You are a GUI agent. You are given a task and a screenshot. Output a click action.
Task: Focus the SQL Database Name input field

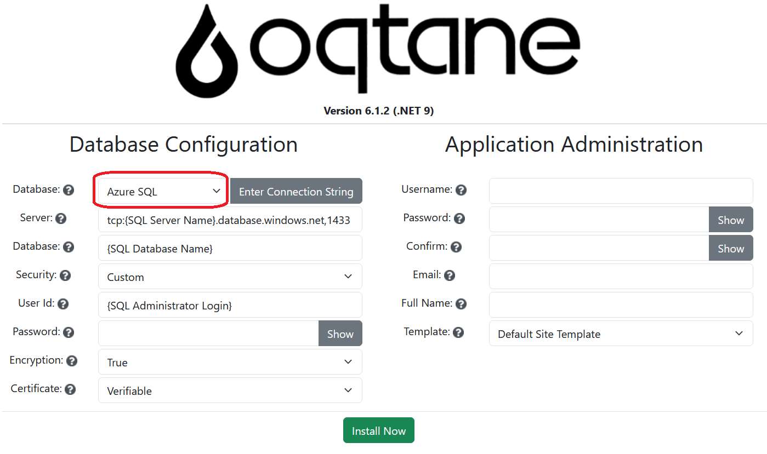point(230,248)
